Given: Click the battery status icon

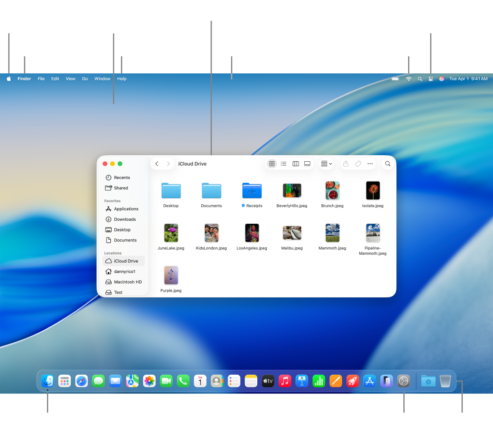Looking at the screenshot, I should pyautogui.click(x=396, y=79).
